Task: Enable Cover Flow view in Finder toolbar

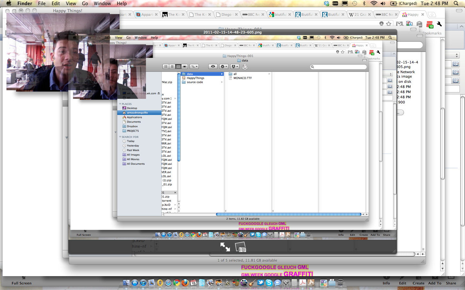Action: coord(184,66)
